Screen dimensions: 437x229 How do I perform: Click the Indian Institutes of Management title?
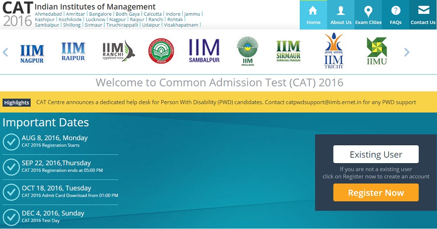pyautogui.click(x=95, y=7)
